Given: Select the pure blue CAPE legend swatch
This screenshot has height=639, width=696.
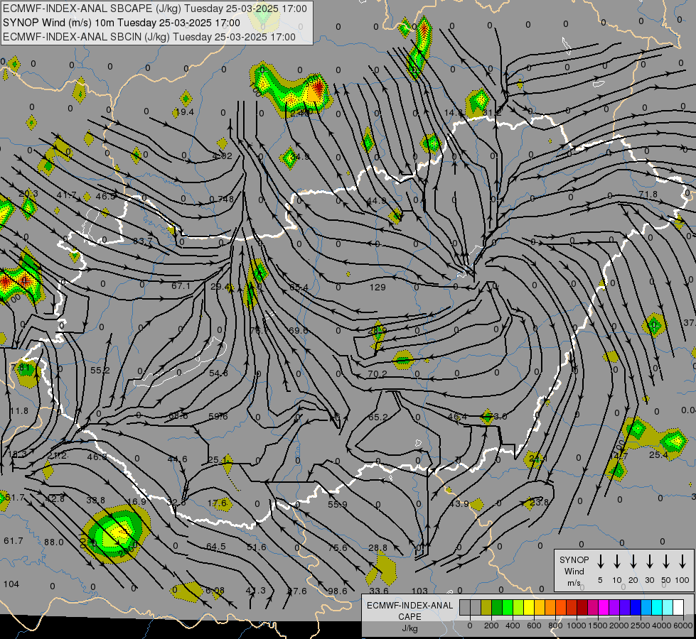Looking at the screenshot, I should pos(635,607).
